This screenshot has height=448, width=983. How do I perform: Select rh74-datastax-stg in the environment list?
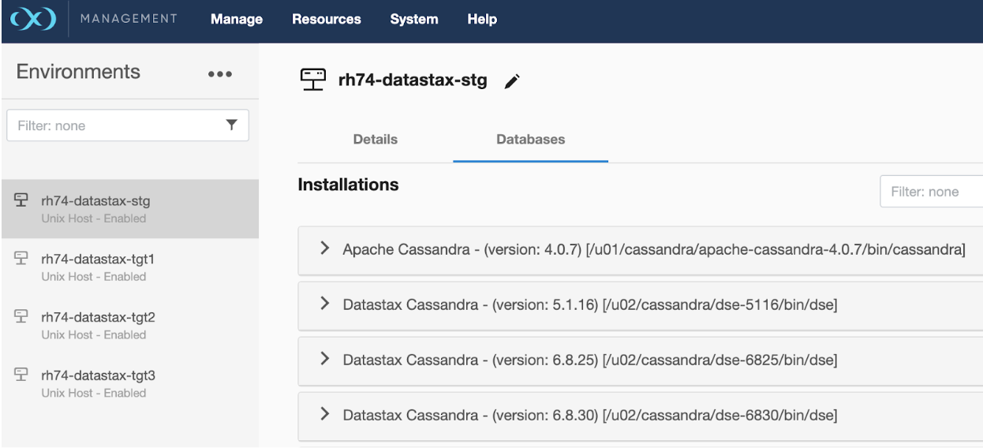tap(95, 201)
